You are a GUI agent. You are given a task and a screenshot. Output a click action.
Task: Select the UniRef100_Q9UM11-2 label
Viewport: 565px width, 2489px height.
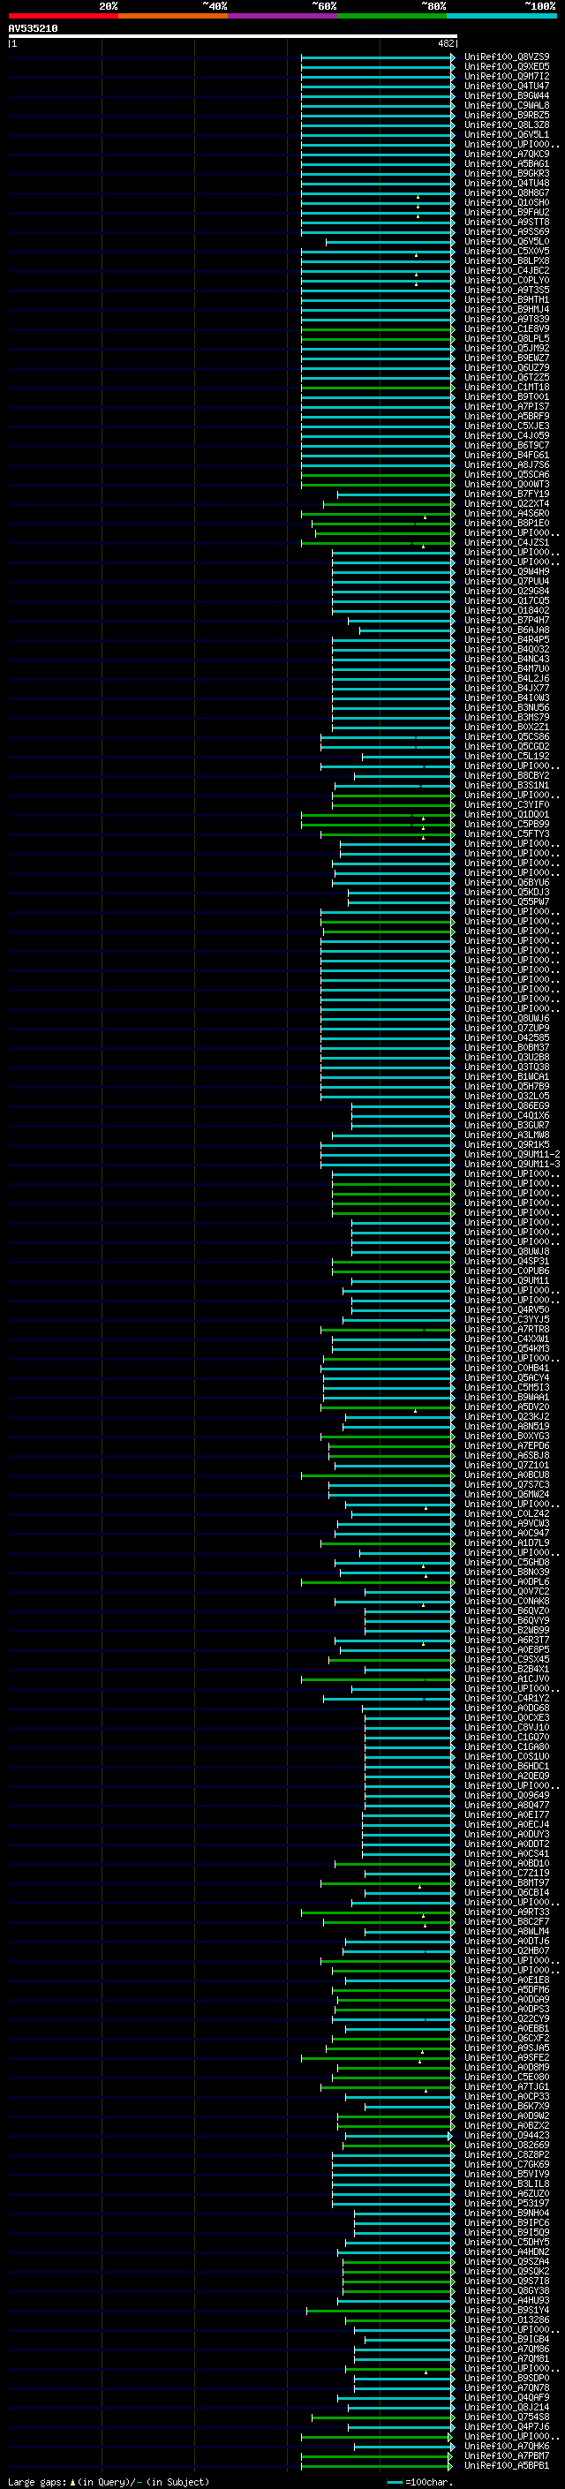click(x=512, y=1155)
